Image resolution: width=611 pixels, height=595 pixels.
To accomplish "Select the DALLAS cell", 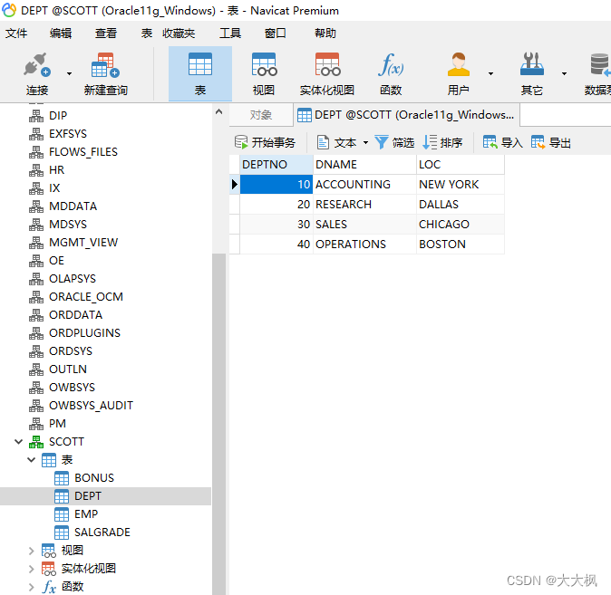I will coord(461,205).
